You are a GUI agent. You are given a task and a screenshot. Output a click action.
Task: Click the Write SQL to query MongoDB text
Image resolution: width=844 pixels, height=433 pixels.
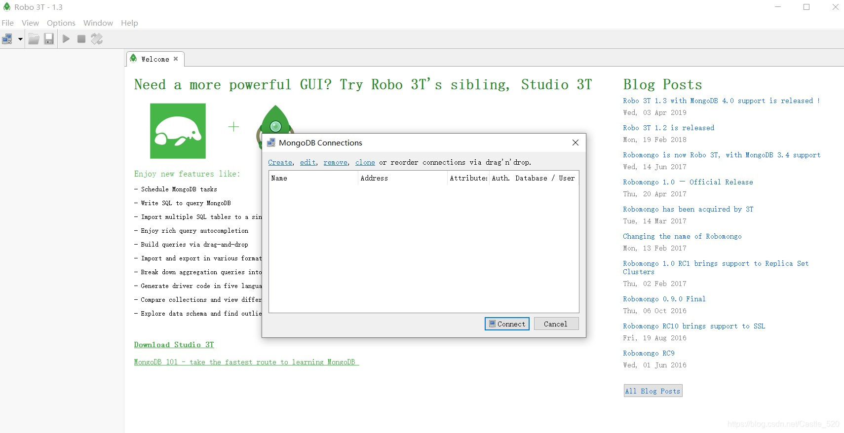point(186,203)
